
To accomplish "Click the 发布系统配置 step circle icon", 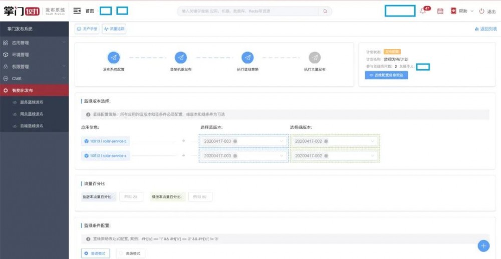I will point(113,58).
